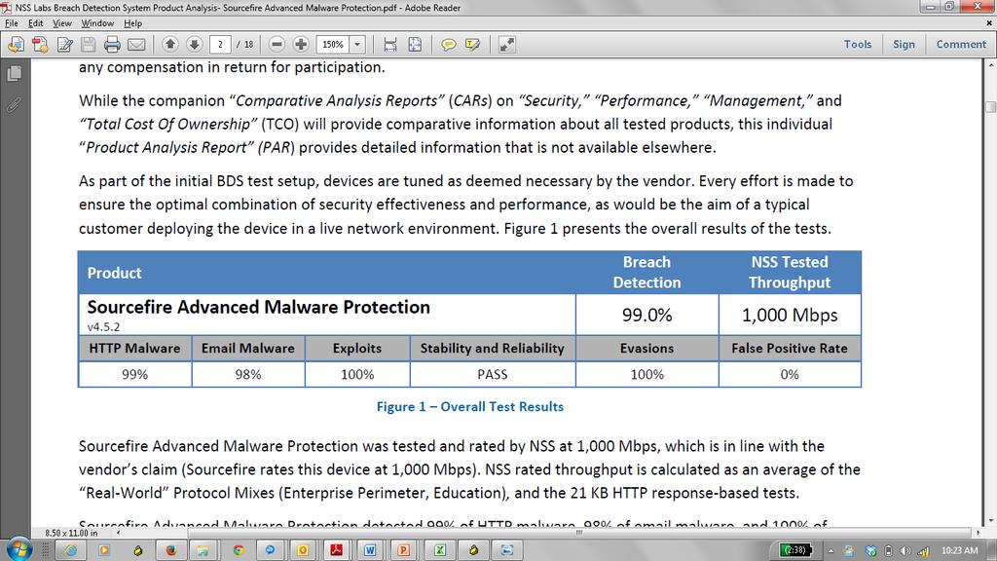
Task: Click the '8.50 x 11.00 in' page size label
Action: pos(71,533)
